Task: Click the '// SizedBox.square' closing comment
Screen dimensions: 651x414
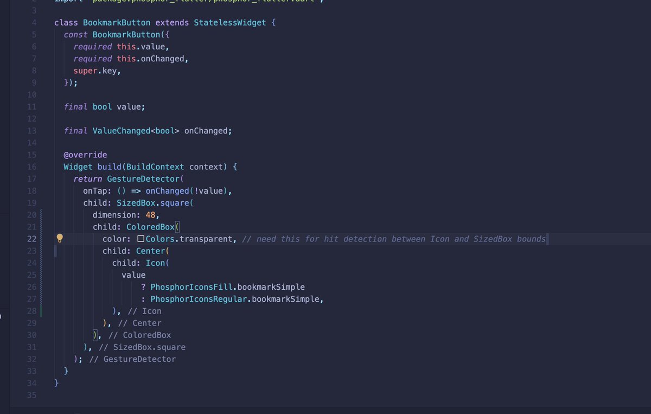Action: 142,347
